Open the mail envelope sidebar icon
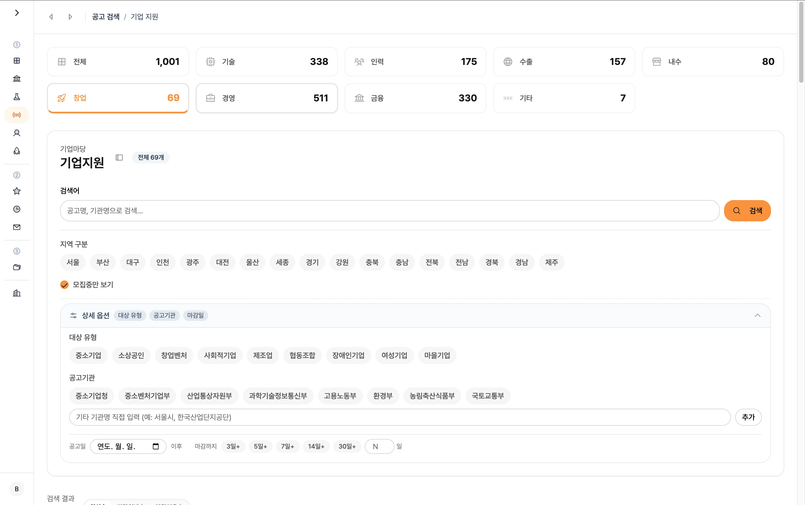The width and height of the screenshot is (805, 505). click(x=17, y=227)
